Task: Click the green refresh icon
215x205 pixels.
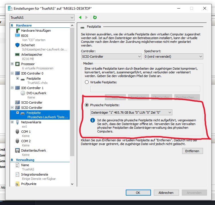Action: 95,17
